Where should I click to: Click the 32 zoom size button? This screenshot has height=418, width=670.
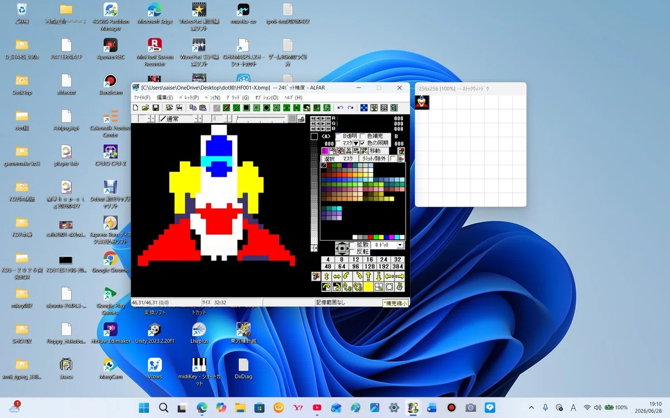point(397,259)
